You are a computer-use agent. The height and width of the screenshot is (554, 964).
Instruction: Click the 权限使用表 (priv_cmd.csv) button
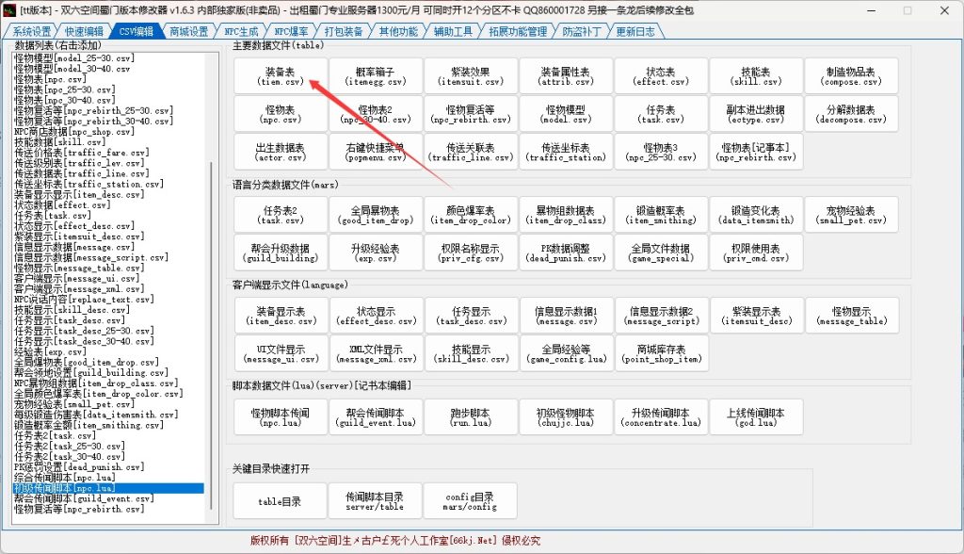756,253
